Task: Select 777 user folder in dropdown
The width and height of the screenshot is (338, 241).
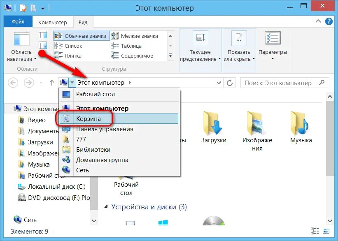Action: click(119, 139)
